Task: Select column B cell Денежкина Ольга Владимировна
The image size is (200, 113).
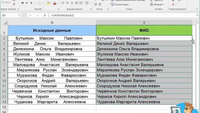Action: click(144, 49)
